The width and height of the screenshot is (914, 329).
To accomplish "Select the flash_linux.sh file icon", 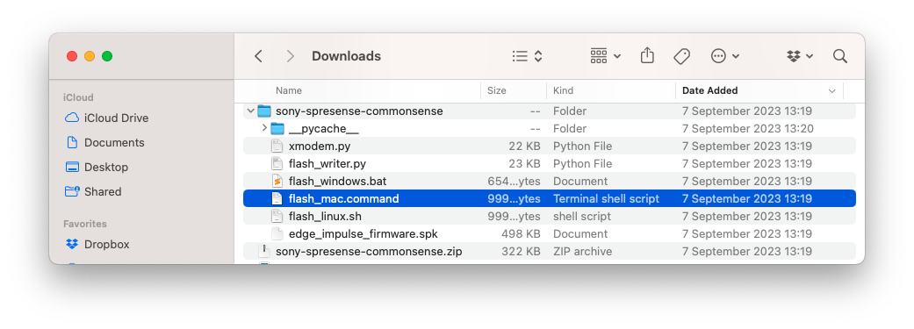I will 277,216.
